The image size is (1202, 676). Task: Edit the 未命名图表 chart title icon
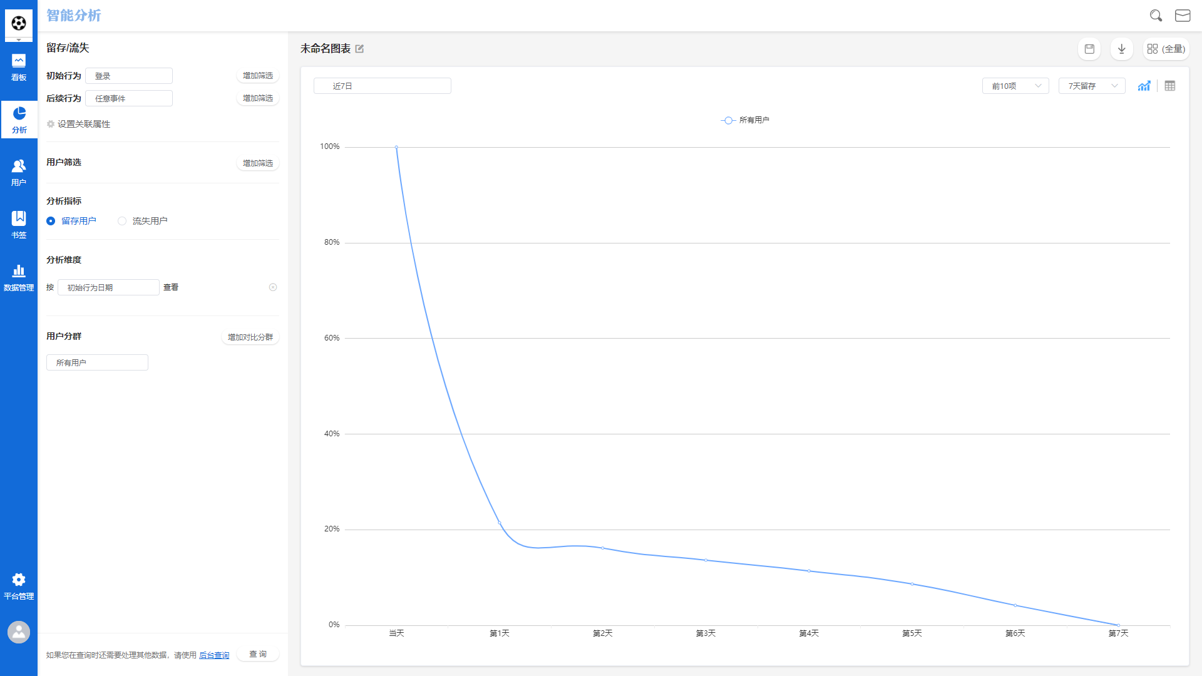pyautogui.click(x=359, y=49)
